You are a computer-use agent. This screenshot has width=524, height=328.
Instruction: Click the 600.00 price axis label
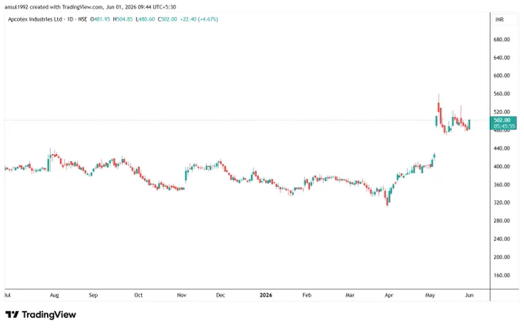tap(502, 75)
